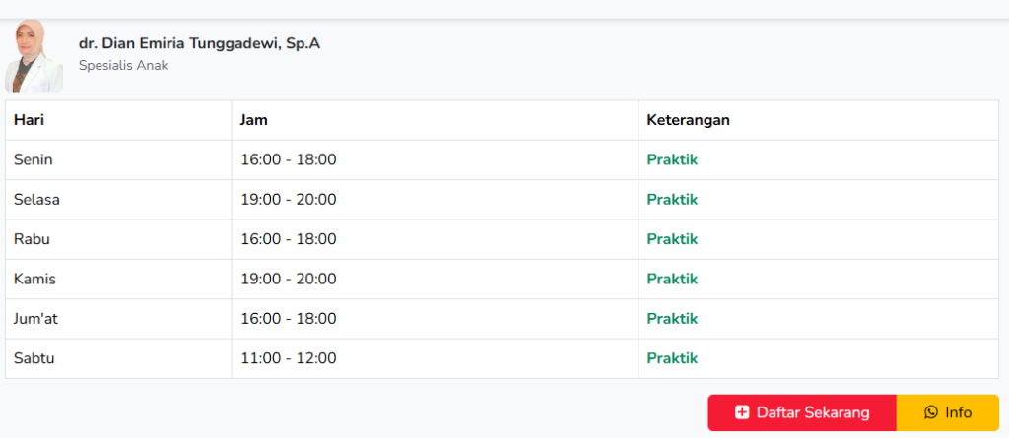Click the time slot in the Senin row
Screen dimensions: 1009x438
coord(288,159)
